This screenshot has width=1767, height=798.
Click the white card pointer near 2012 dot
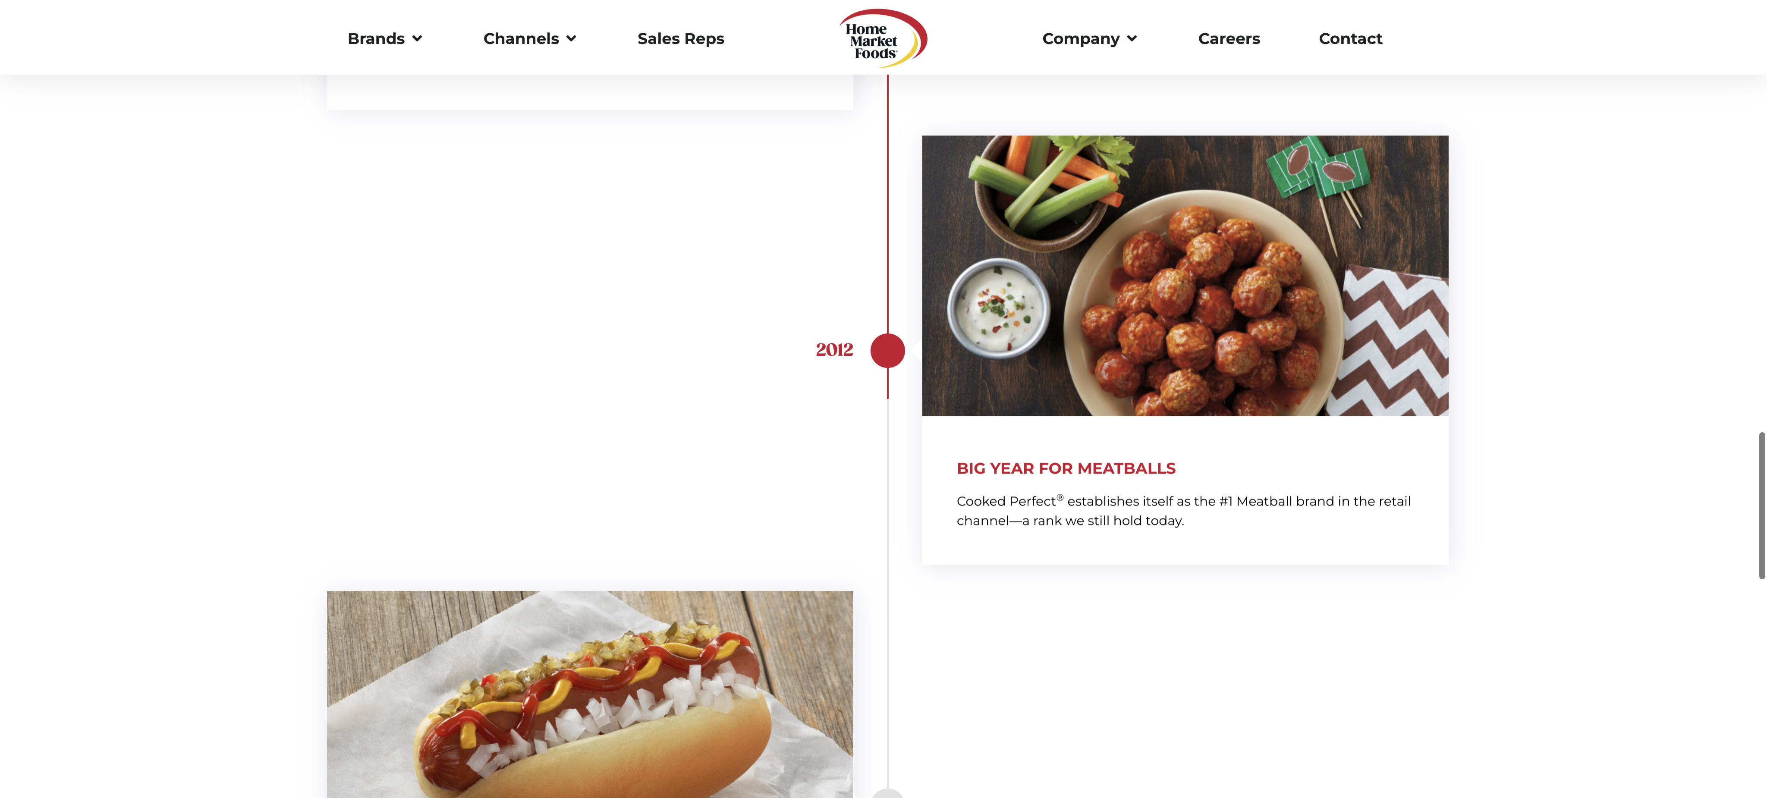[x=917, y=350]
